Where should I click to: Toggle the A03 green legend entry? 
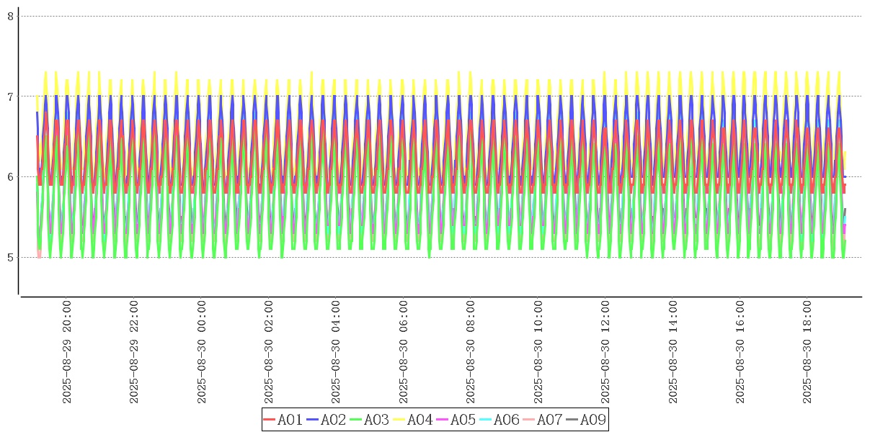tap(370, 420)
